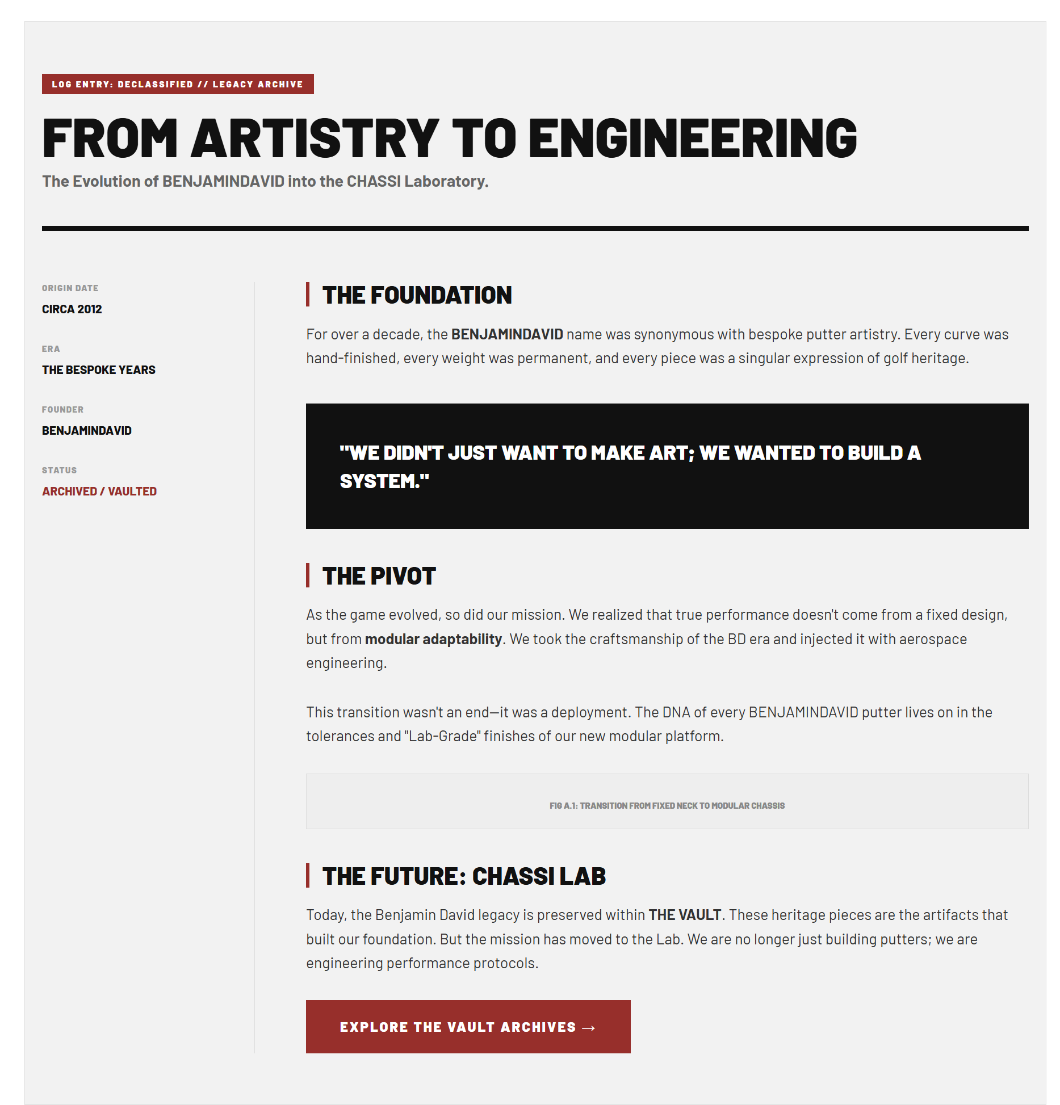Image resolution: width=1060 pixels, height=1105 pixels.
Task: Click the Era label in sidebar
Action: click(51, 349)
